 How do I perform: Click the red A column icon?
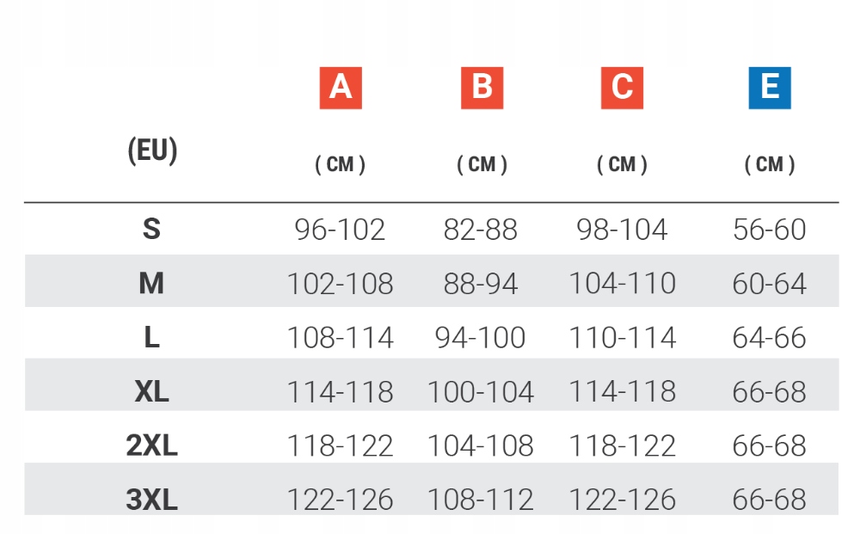click(341, 88)
